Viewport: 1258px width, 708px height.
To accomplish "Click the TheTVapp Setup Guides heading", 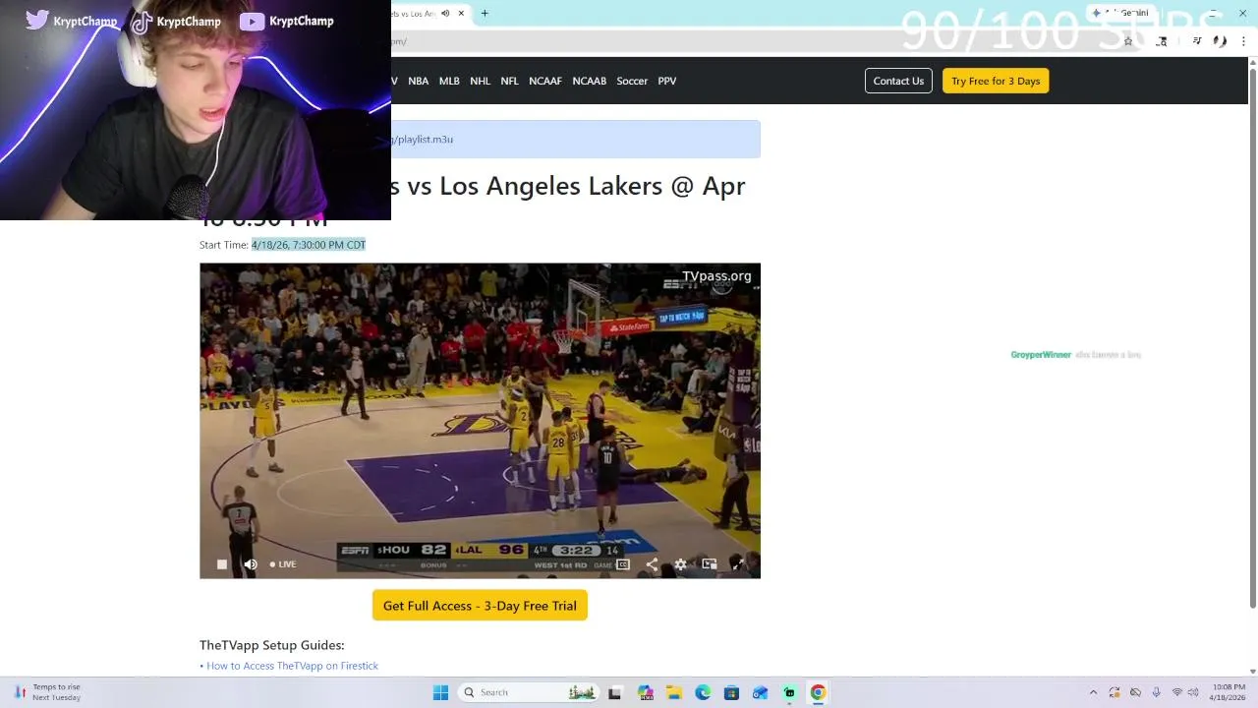I will (272, 645).
